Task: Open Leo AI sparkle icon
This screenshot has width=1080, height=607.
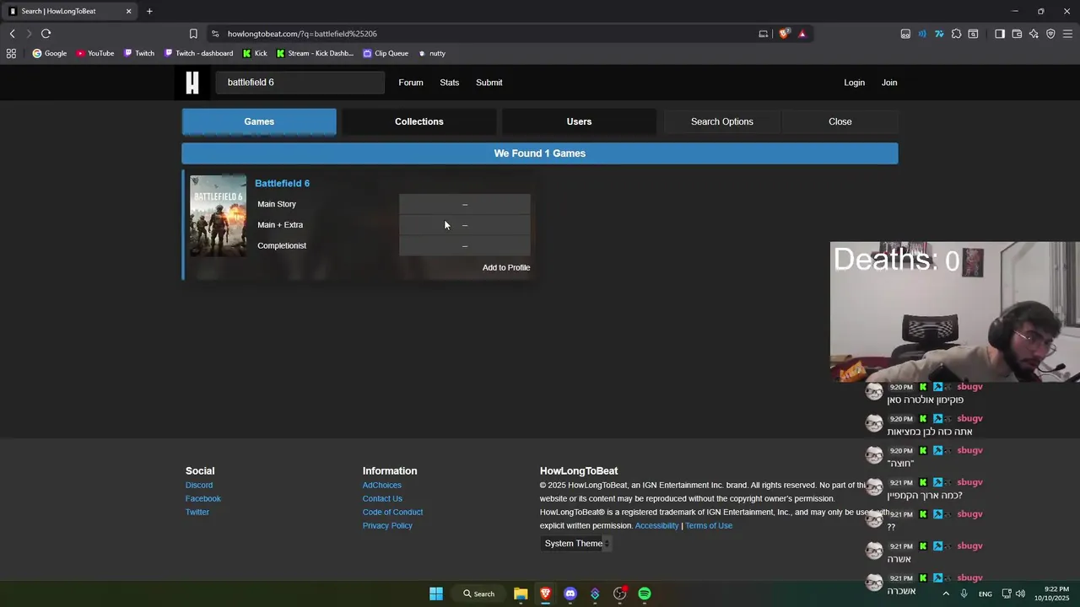Action: click(x=1034, y=34)
